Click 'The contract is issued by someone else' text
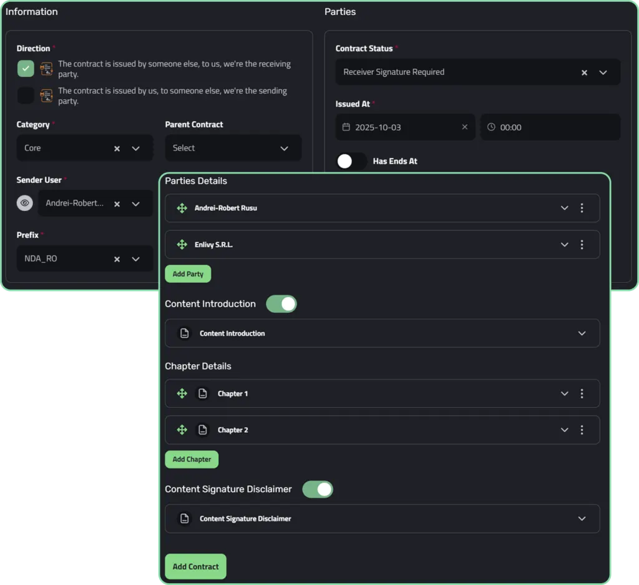Screen dimensions: 639x585 175,69
